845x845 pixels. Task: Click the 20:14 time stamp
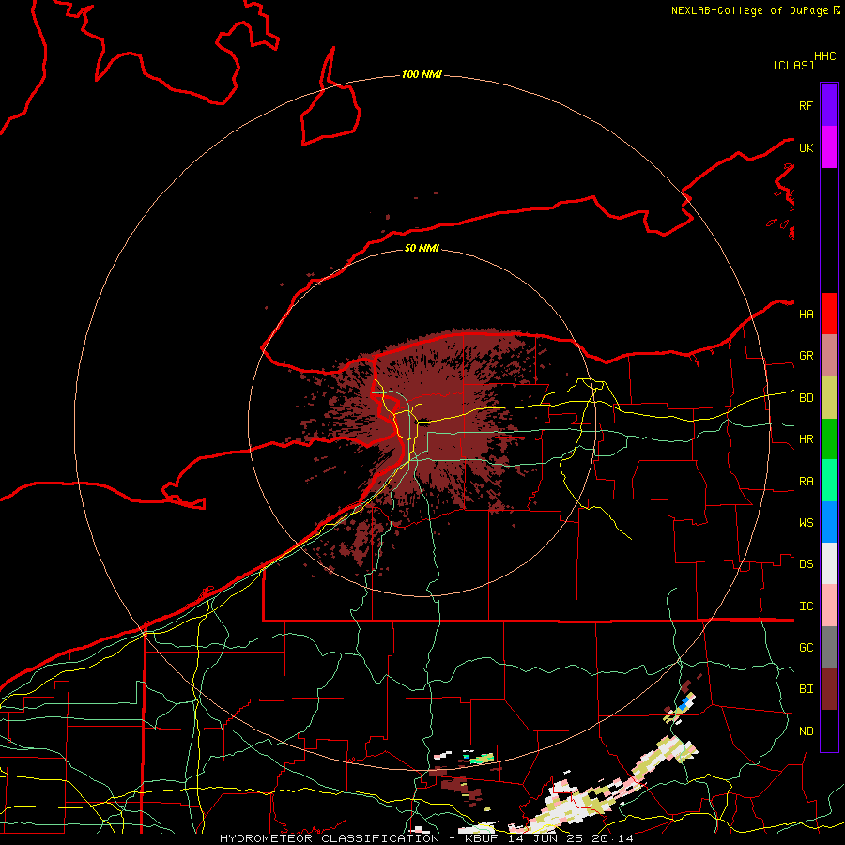tap(612, 838)
